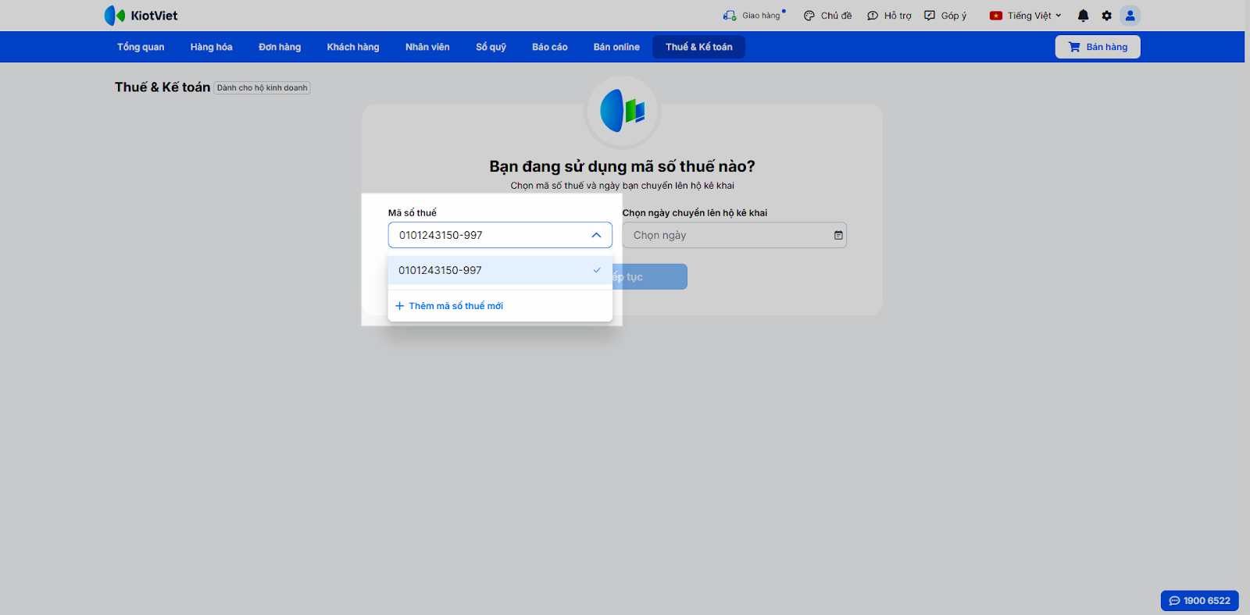This screenshot has height=615, width=1250.
Task: Open the Báo cáo menu
Action: pyautogui.click(x=550, y=47)
